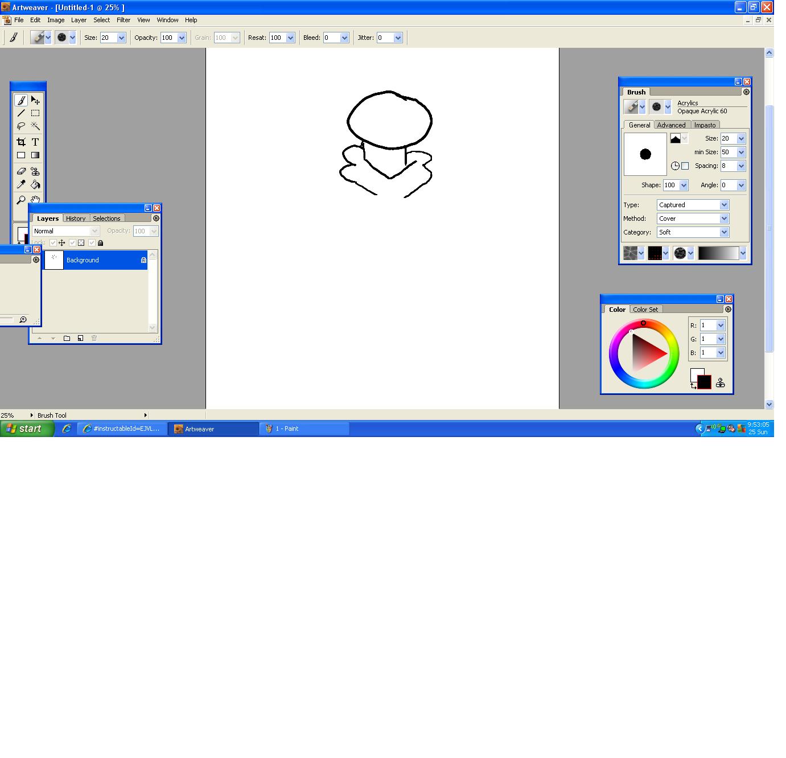The width and height of the screenshot is (786, 758).
Task: Click the Windows start button
Action: 27,429
